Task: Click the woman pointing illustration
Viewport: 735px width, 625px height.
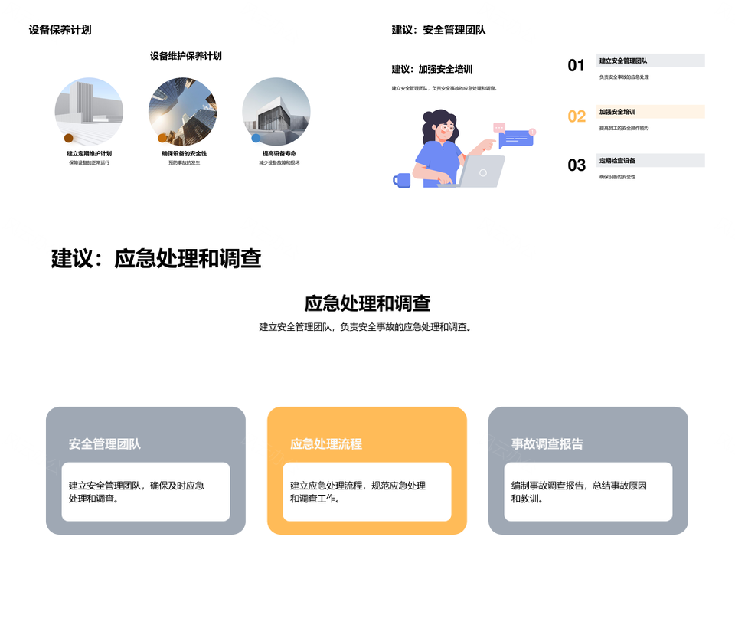Action: click(439, 146)
